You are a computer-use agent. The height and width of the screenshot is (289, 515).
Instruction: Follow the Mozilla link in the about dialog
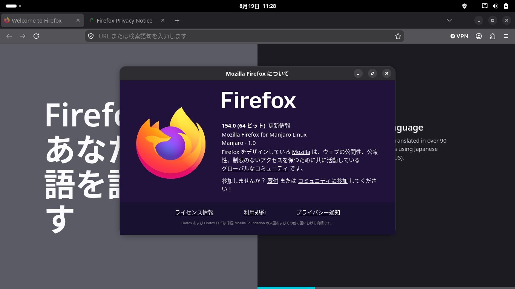(301, 152)
